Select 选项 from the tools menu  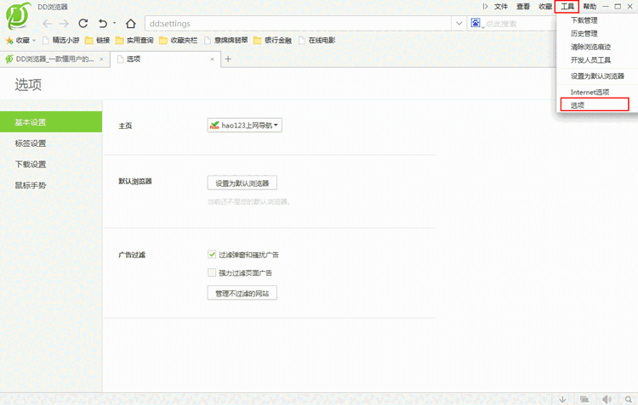point(595,104)
